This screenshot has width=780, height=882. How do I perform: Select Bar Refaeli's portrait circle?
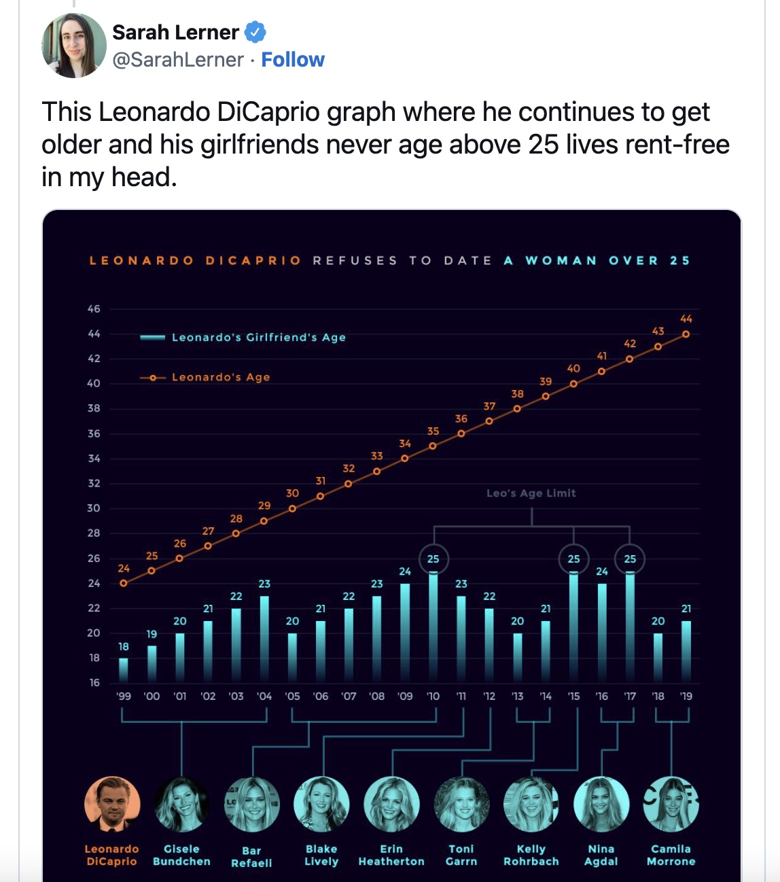coord(252,805)
